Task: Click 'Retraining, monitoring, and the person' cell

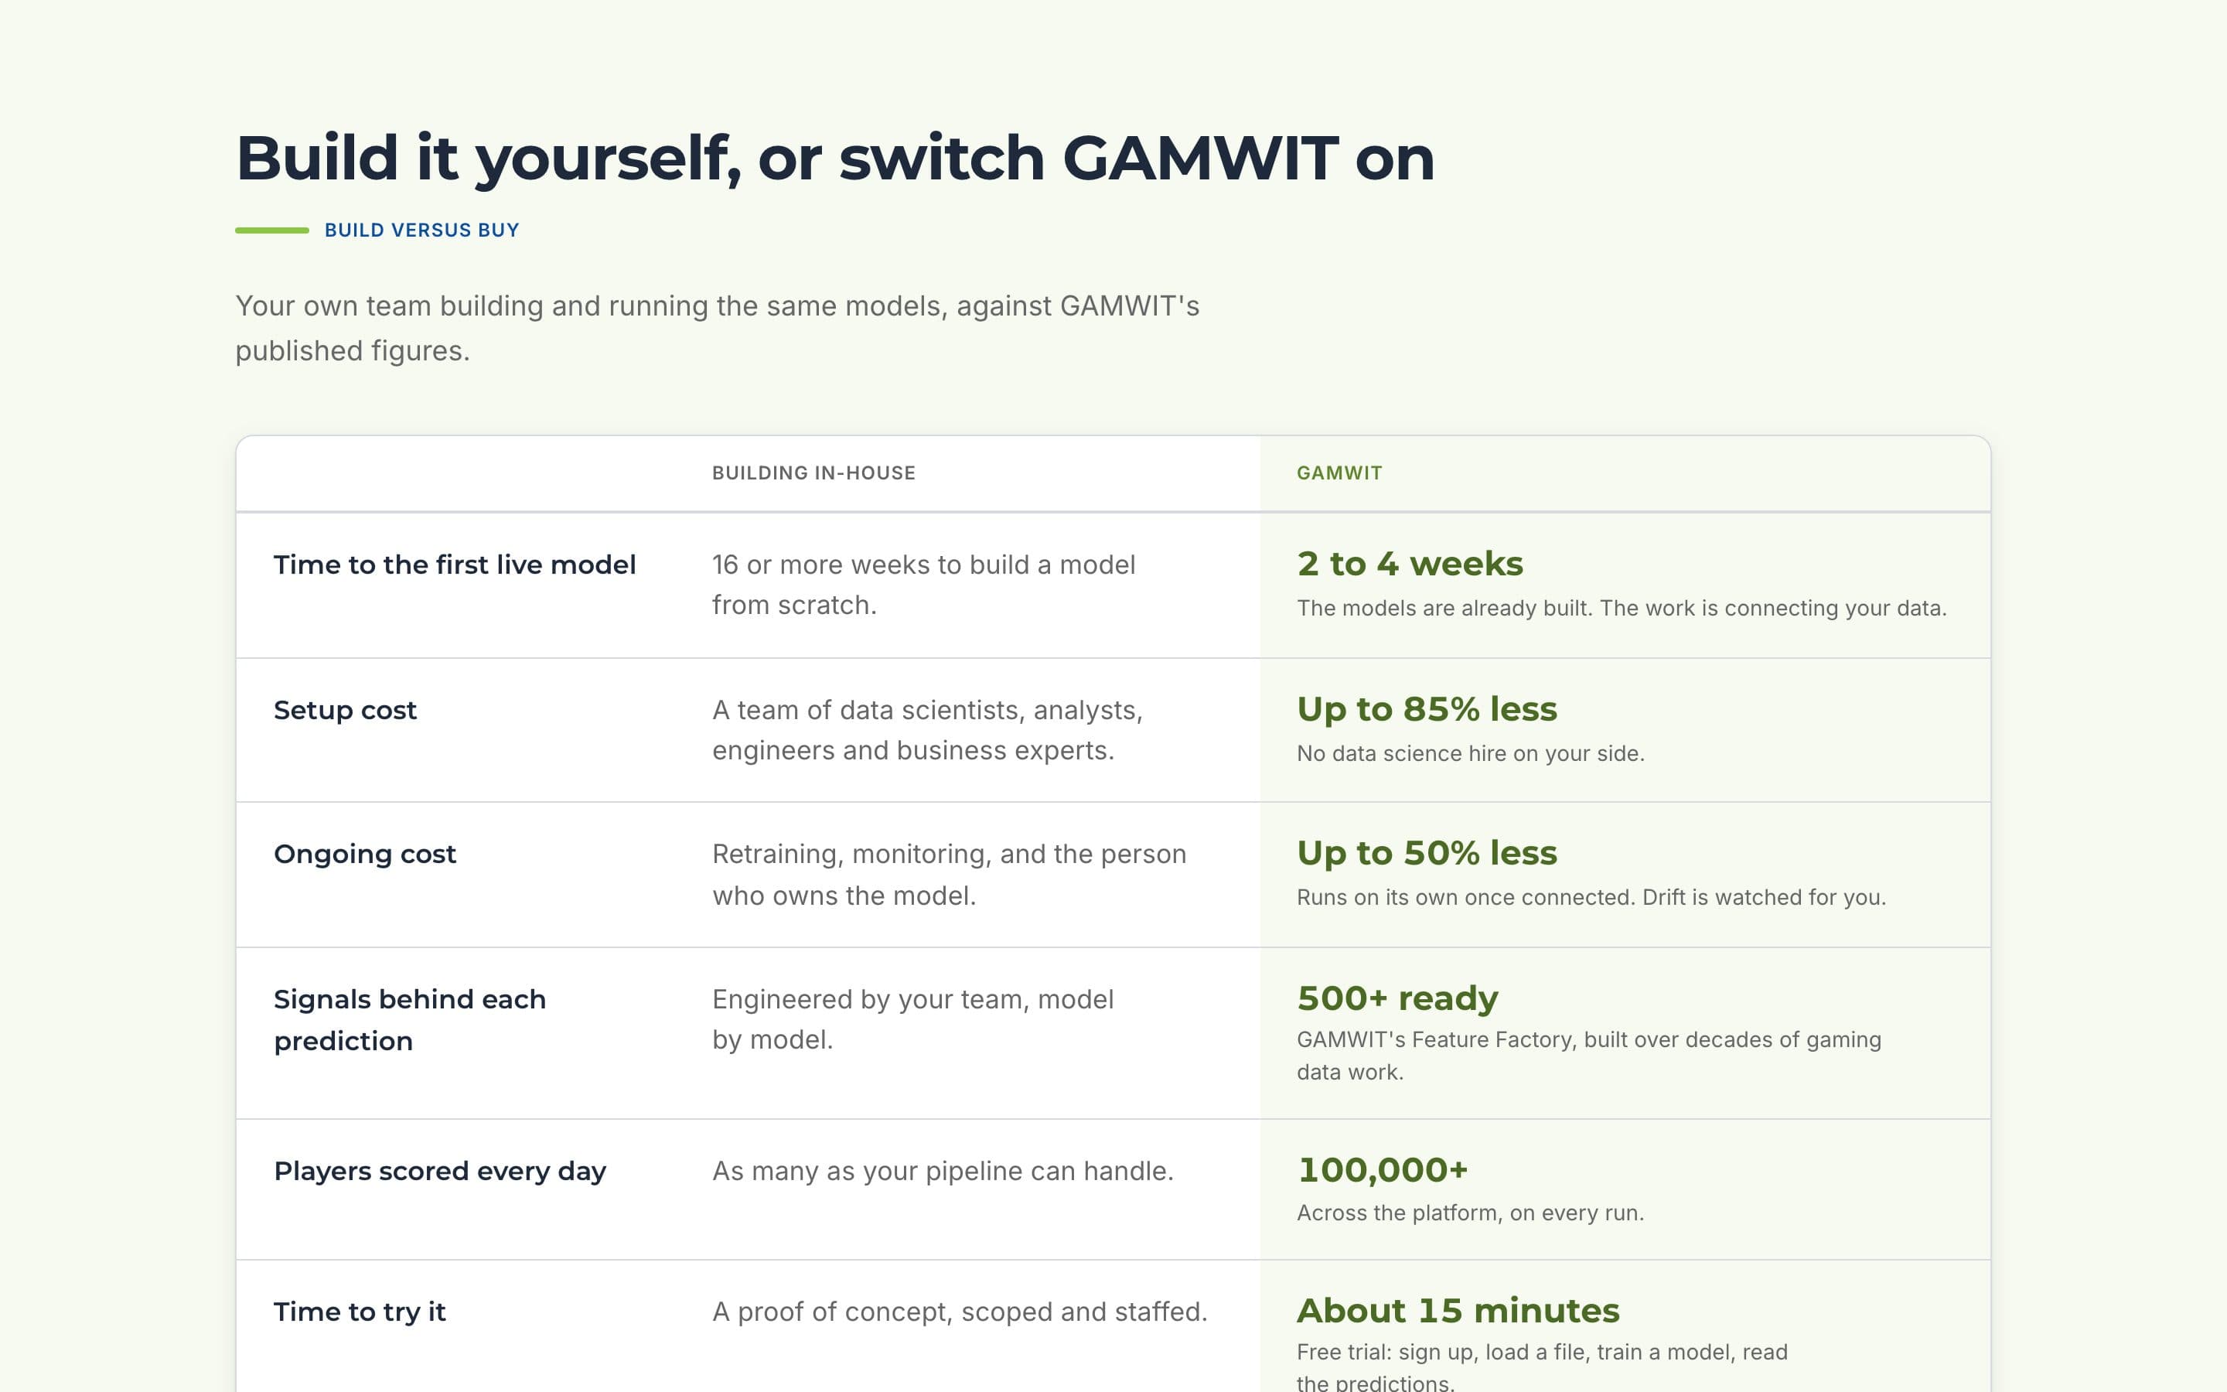Action: (949, 875)
